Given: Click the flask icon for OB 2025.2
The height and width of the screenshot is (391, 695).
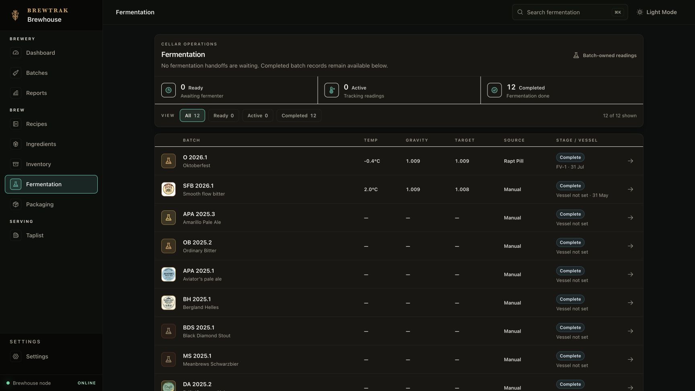Looking at the screenshot, I should (x=169, y=246).
